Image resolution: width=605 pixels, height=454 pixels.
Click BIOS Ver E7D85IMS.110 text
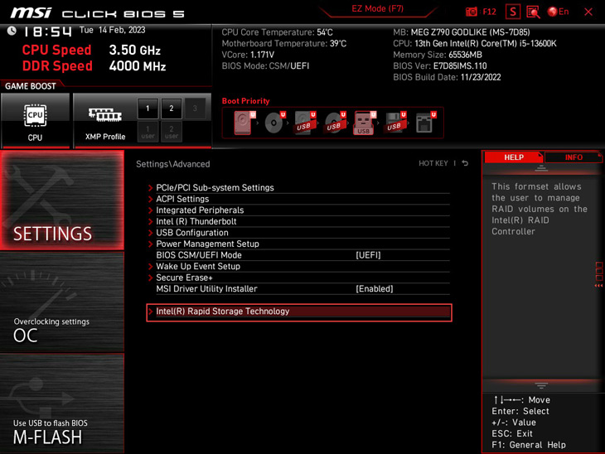440,66
